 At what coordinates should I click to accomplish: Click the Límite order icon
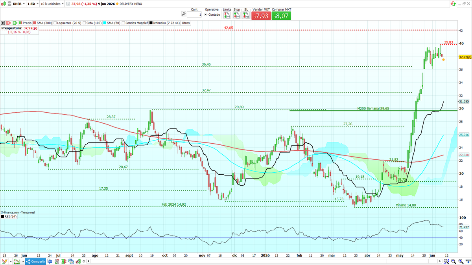click(x=227, y=15)
